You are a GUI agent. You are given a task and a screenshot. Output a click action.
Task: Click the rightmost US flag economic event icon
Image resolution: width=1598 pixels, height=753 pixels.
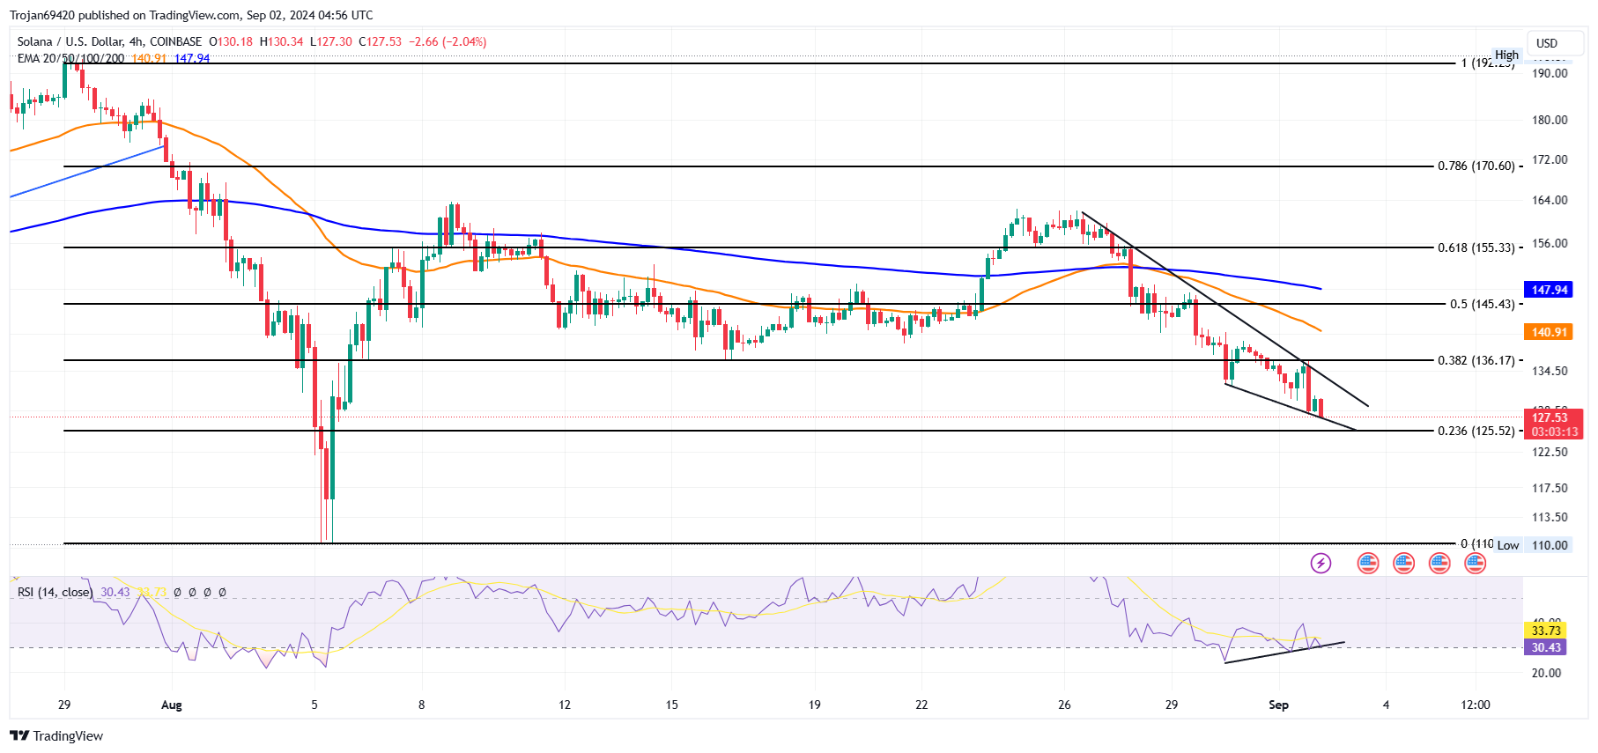click(x=1475, y=563)
